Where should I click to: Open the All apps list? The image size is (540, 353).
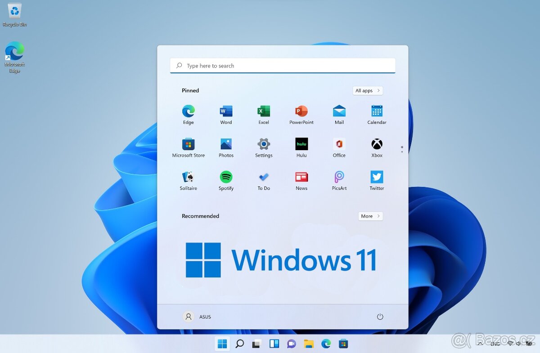(x=368, y=90)
